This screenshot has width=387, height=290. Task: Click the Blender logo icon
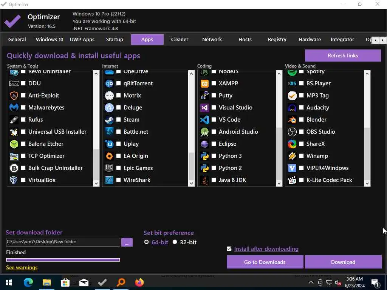[292, 120]
